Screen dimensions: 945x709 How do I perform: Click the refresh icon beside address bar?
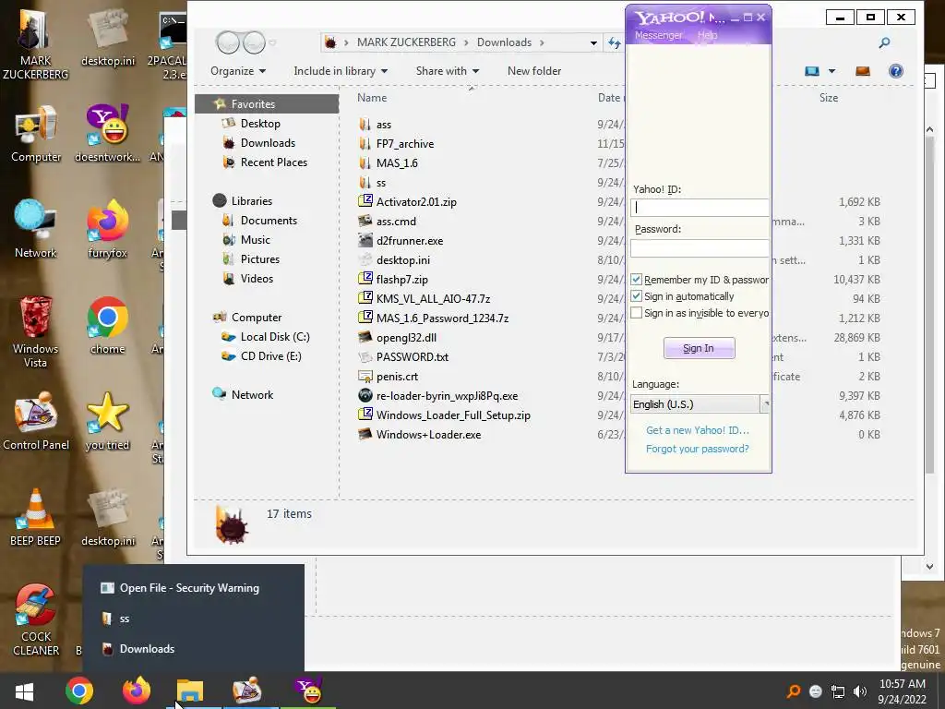[614, 42]
